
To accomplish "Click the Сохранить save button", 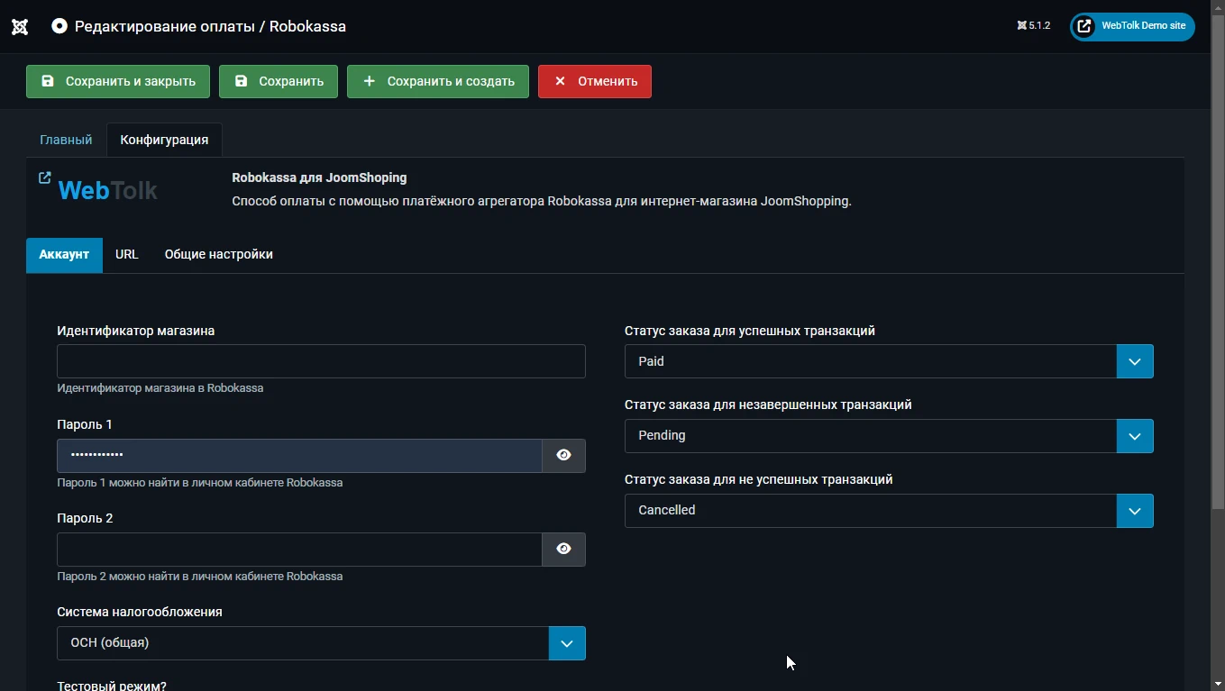I will click(x=279, y=81).
